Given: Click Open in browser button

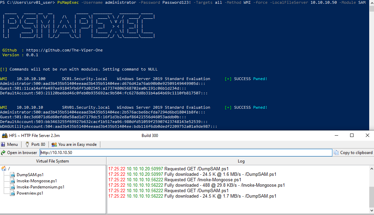Looking at the screenshot, I should coord(19,153).
